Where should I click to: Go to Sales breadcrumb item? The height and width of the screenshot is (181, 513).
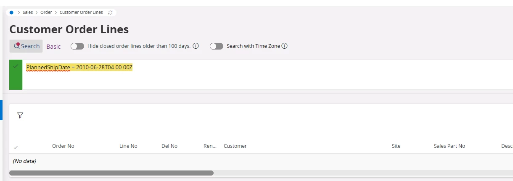point(28,13)
